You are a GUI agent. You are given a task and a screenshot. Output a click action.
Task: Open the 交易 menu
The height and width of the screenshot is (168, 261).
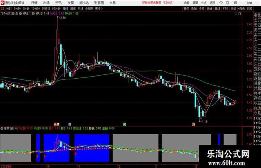(112, 3)
